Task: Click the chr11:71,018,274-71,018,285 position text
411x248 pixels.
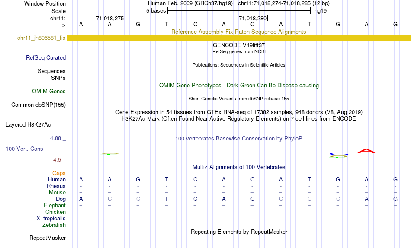Action: 274,3
